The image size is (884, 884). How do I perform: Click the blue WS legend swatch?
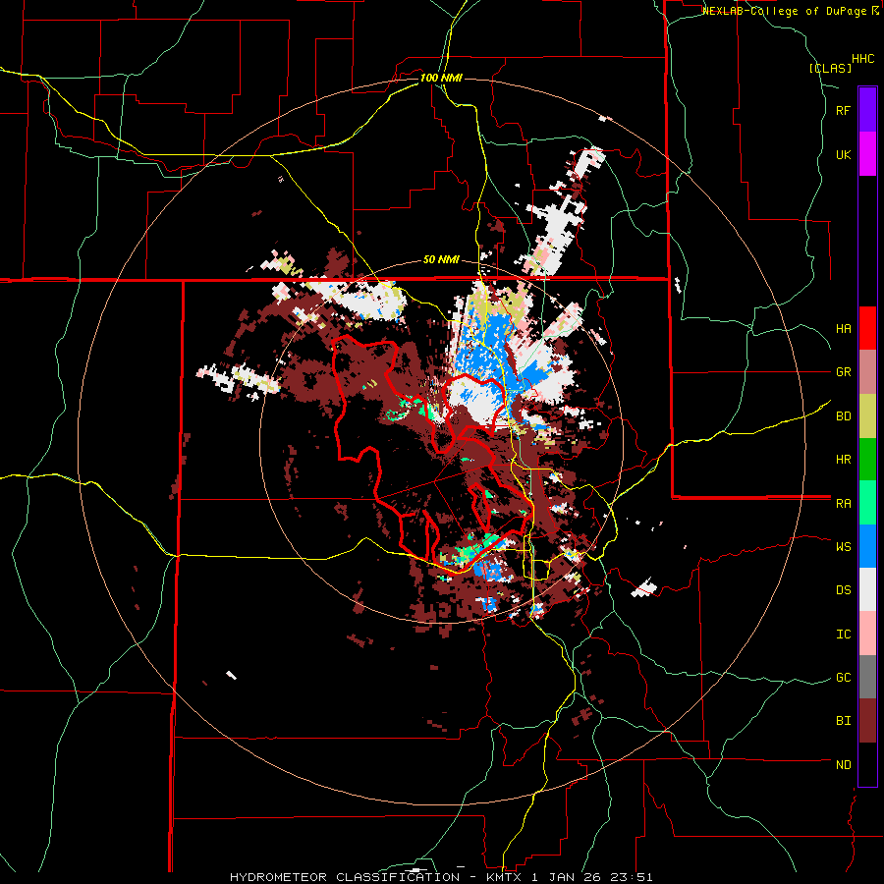pos(867,546)
